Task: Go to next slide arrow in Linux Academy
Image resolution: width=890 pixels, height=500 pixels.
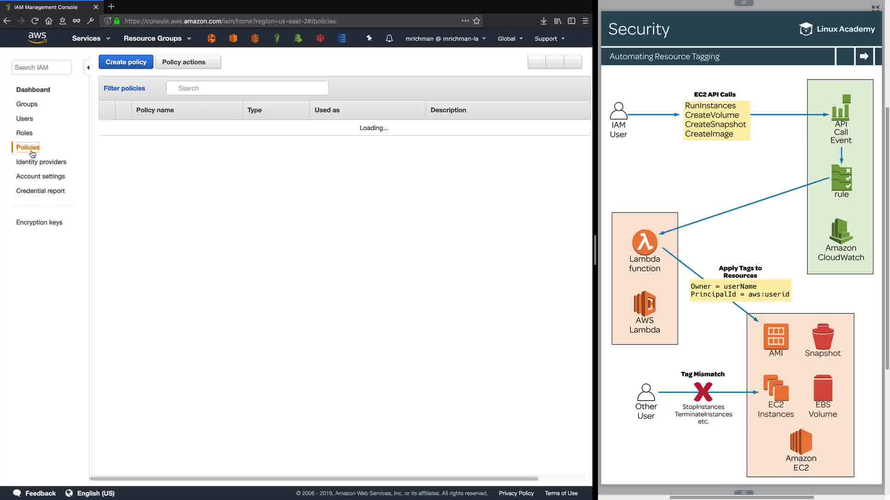Action: (864, 56)
